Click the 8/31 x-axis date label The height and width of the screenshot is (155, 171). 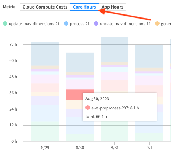point(115,148)
